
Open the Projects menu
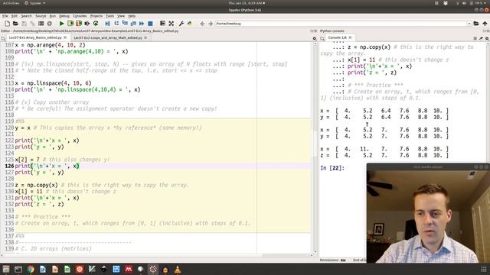tap(96, 16)
